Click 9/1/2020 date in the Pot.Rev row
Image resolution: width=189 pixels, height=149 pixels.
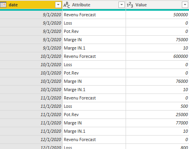[x=52, y=31]
